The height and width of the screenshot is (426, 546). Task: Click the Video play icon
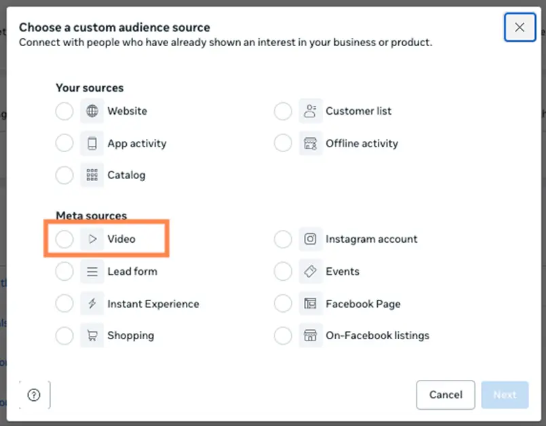tap(92, 239)
